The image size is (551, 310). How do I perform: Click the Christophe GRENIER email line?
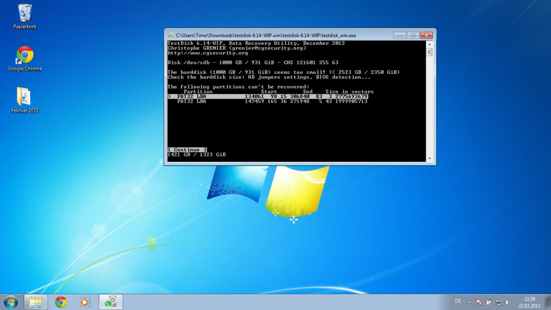pyautogui.click(x=237, y=48)
